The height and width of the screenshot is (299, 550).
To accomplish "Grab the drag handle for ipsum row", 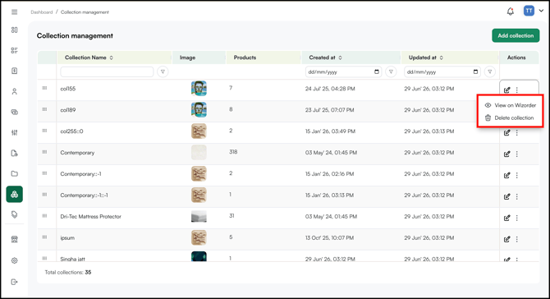I will point(44,237).
